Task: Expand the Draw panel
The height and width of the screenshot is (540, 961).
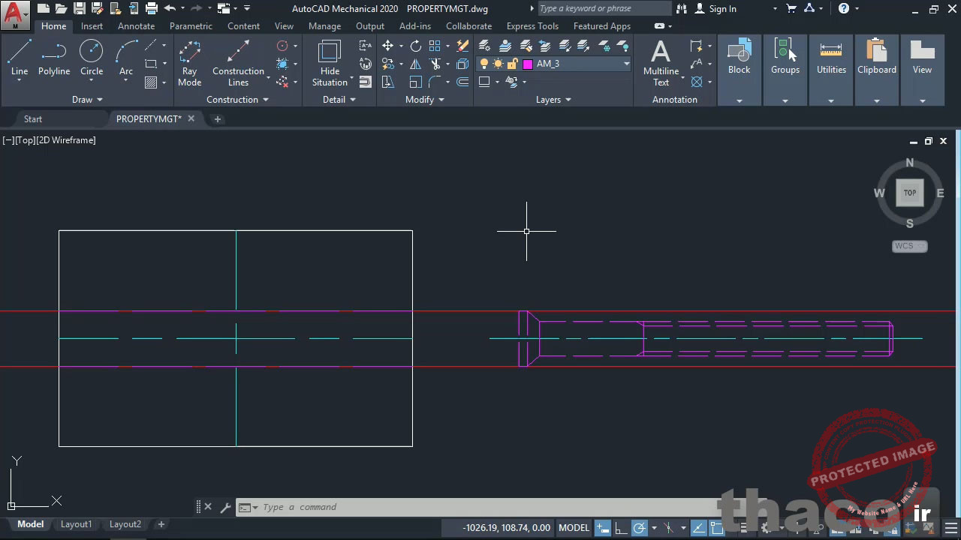Action: (x=98, y=99)
